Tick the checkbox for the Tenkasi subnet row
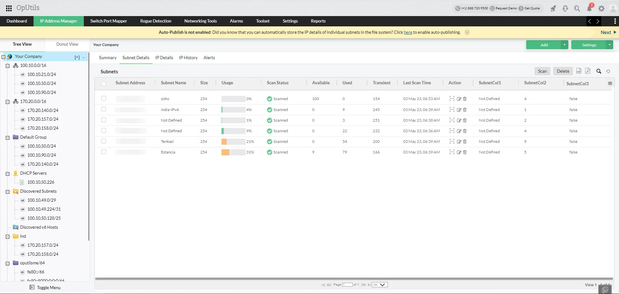 [x=103, y=141]
